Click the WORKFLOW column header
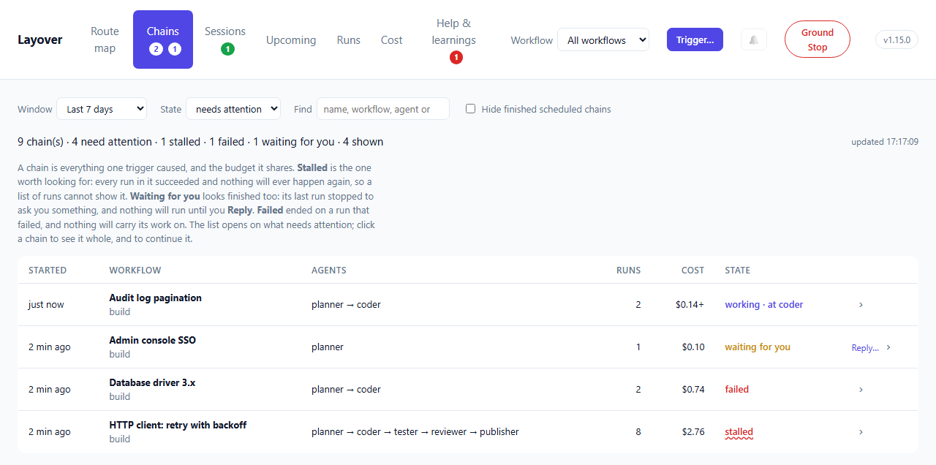The height and width of the screenshot is (465, 936). [135, 271]
